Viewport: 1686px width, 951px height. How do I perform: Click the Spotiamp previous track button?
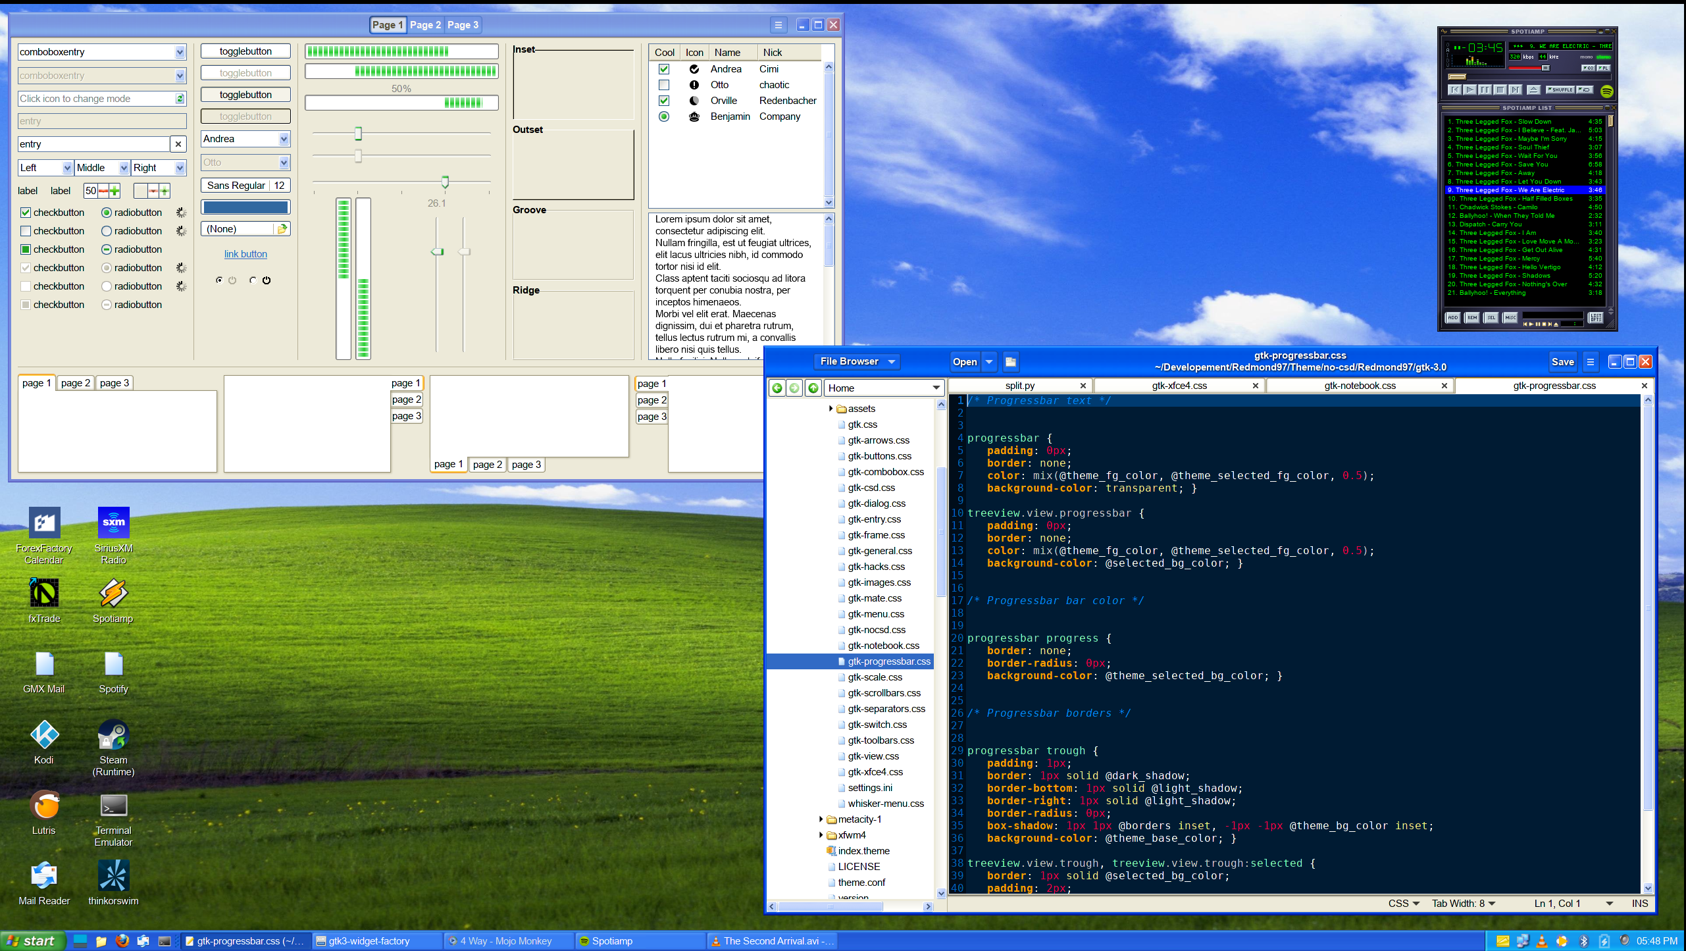coord(1455,90)
